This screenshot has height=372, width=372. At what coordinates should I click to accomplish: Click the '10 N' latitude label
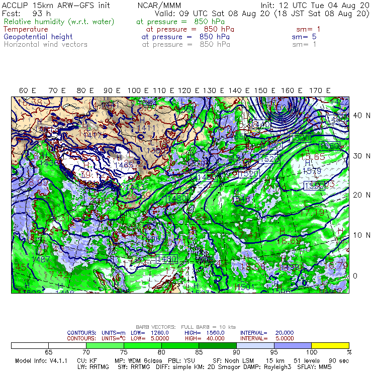361,235
